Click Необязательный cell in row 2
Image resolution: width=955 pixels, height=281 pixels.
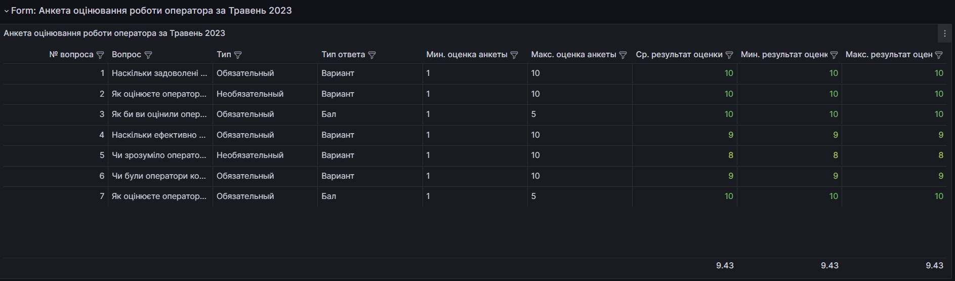250,94
